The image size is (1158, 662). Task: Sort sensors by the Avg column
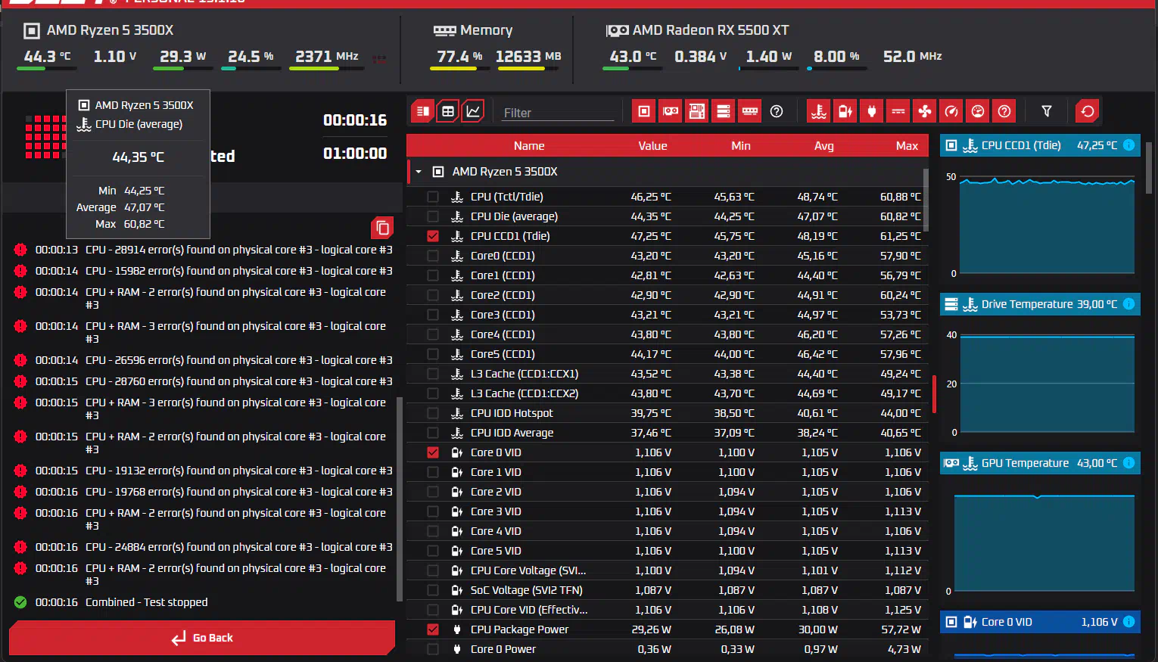[x=824, y=146]
